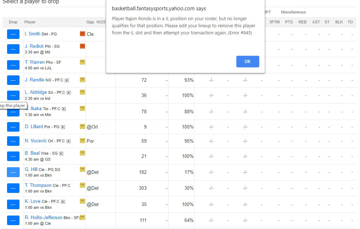Follow the T. Thompson player link
This screenshot has width=360, height=229.
coord(38,185)
